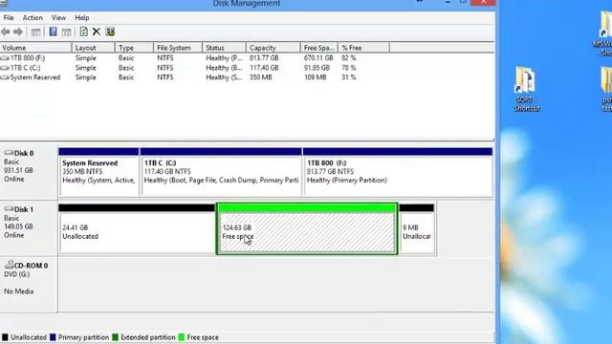
Task: Click the 117.40 GB capacity cell
Action: tap(264, 68)
